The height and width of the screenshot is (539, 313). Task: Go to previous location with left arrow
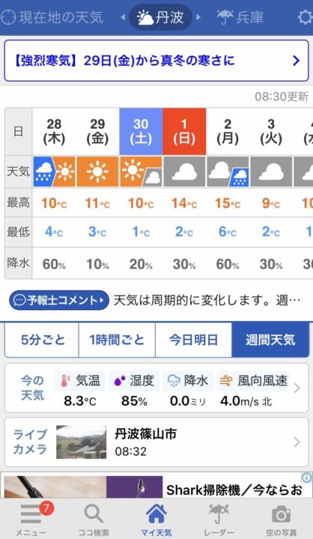point(123,16)
